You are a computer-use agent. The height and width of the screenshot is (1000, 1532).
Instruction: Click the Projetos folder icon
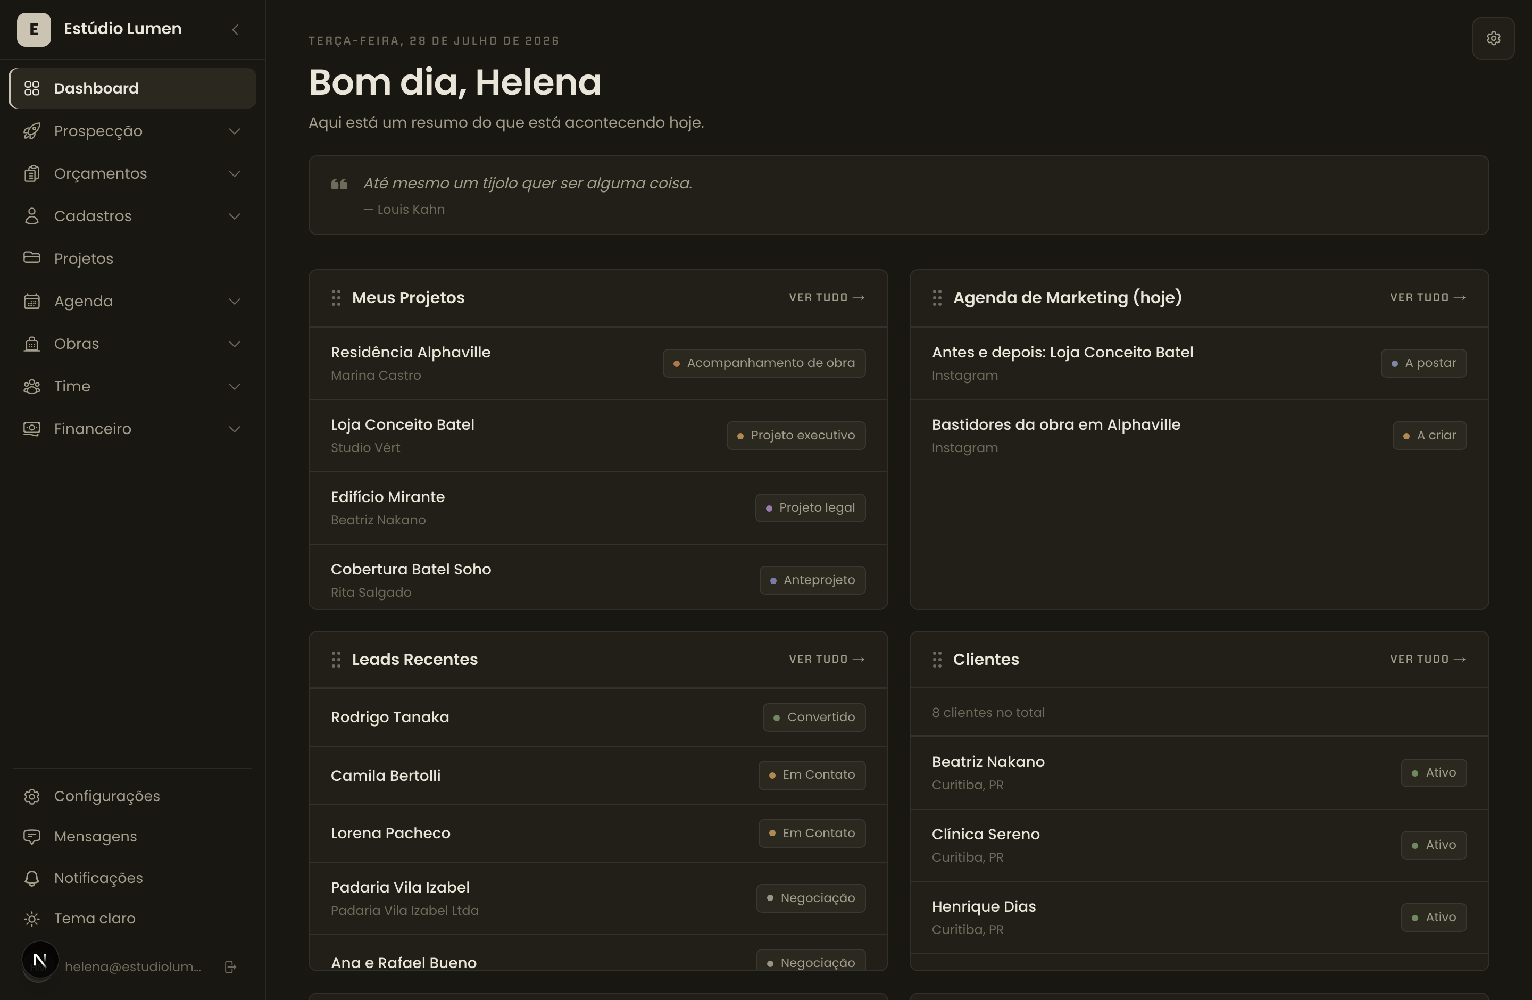(x=31, y=258)
